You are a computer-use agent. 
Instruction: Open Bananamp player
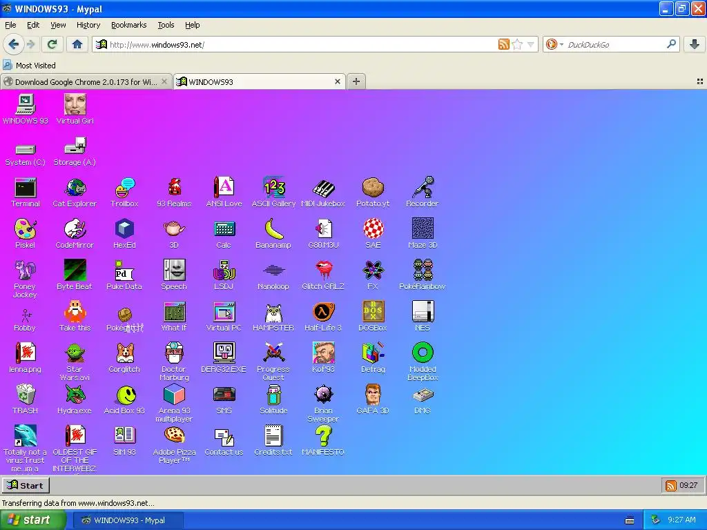(x=273, y=234)
